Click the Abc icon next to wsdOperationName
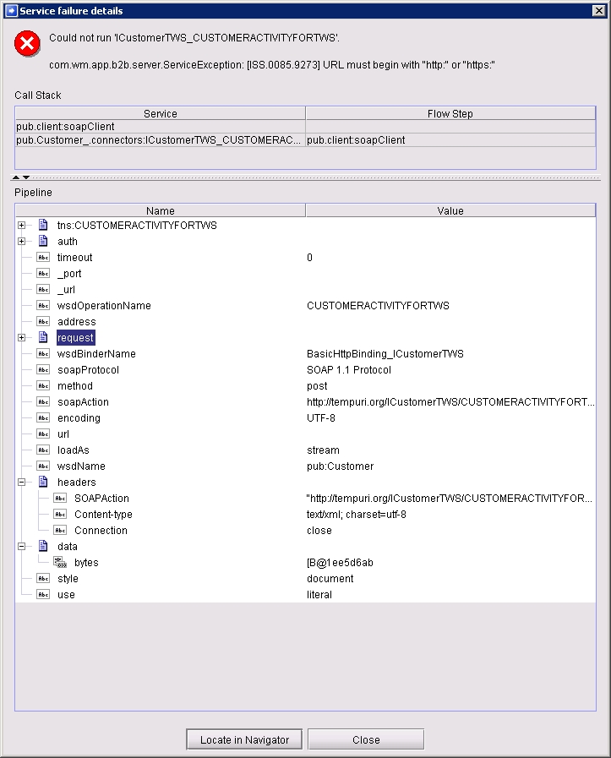The width and height of the screenshot is (611, 758). coord(43,305)
